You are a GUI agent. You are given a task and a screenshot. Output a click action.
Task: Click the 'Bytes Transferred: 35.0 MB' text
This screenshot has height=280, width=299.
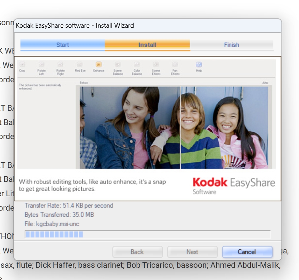pyautogui.click(x=59, y=215)
